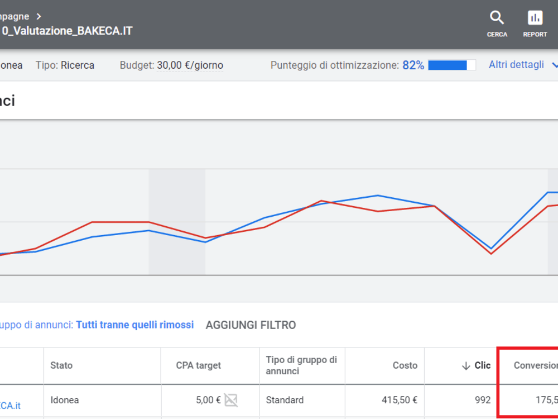Click the lowest dip of the red chart line
The height and width of the screenshot is (419, 558).
[x=491, y=254]
